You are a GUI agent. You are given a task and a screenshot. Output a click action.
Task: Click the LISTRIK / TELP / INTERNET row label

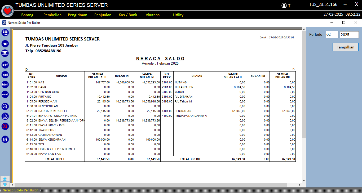[x=57, y=149]
